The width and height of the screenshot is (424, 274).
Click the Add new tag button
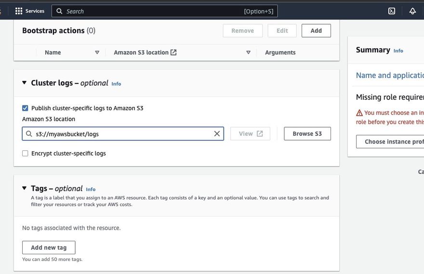click(x=49, y=248)
